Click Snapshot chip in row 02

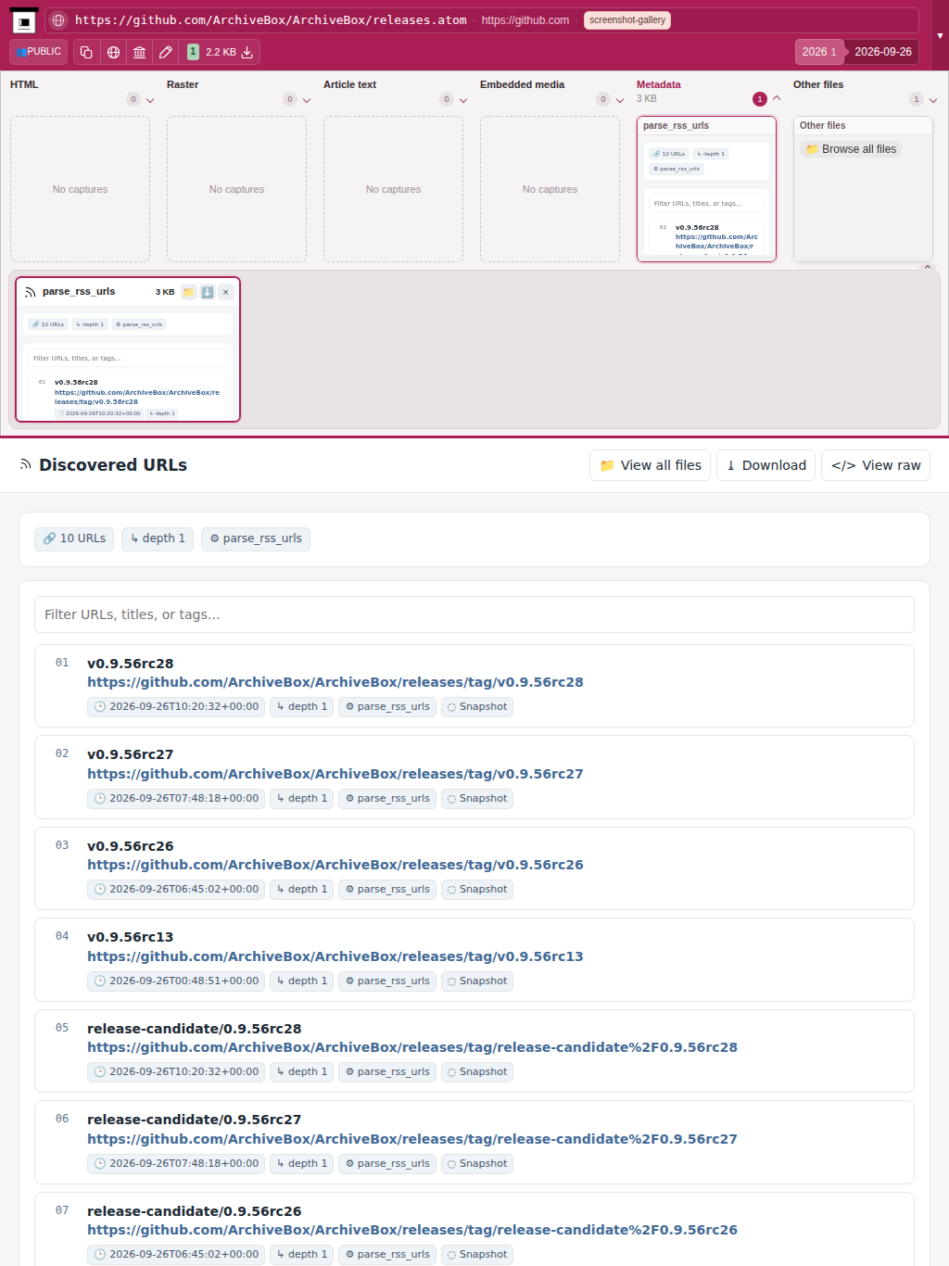click(477, 799)
